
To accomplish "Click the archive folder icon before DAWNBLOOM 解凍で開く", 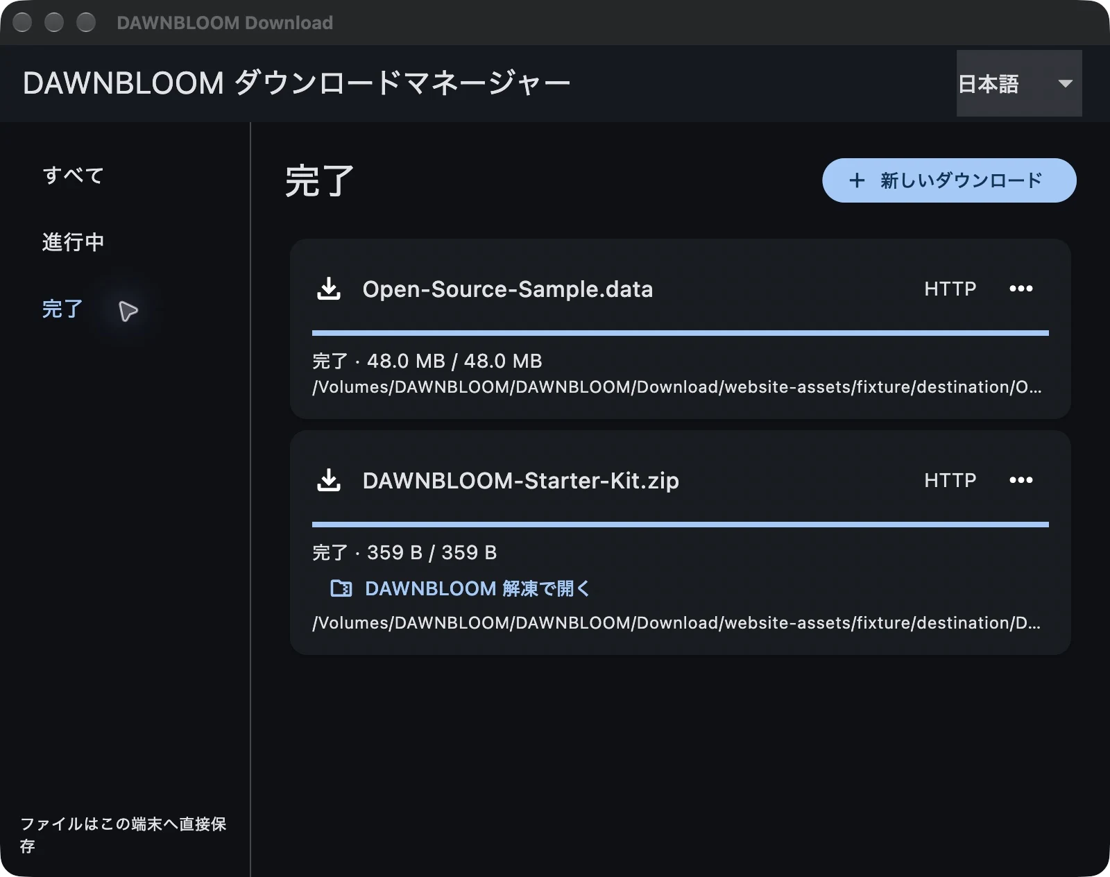I will pyautogui.click(x=341, y=588).
